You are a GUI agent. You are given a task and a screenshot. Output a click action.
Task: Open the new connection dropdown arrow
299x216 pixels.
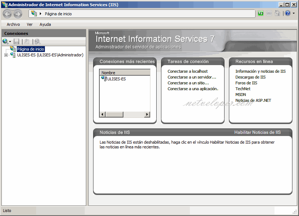[x=10, y=41]
